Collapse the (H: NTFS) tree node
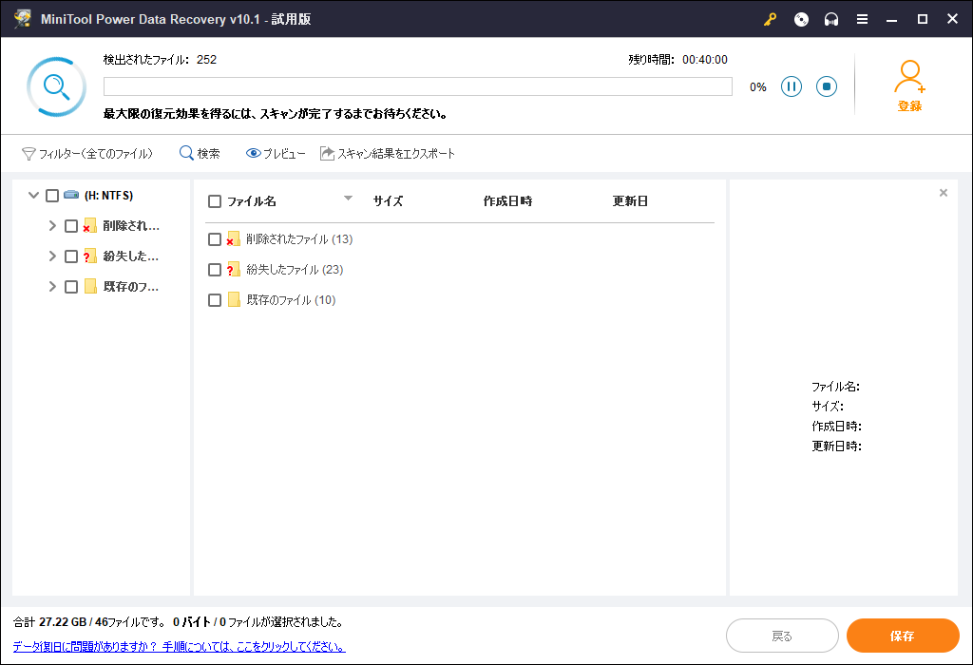 (x=32, y=195)
